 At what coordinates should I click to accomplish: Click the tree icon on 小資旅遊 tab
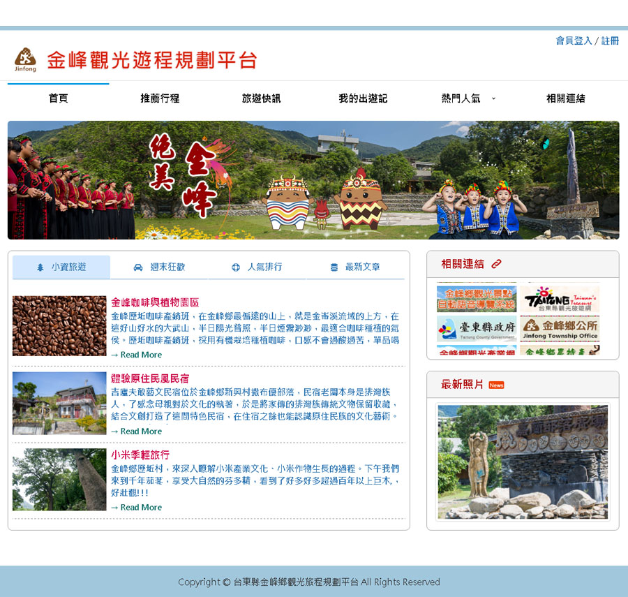(x=40, y=267)
